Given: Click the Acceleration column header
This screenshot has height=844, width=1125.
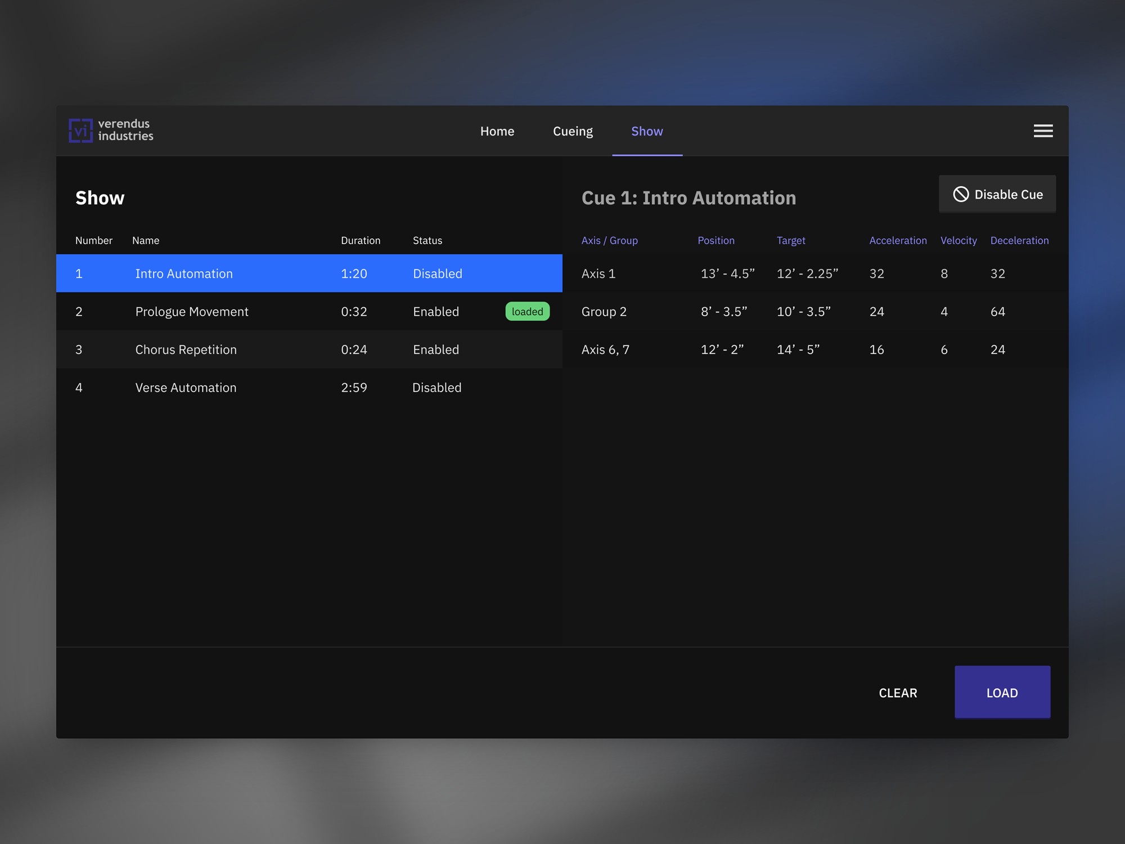Looking at the screenshot, I should (x=898, y=240).
